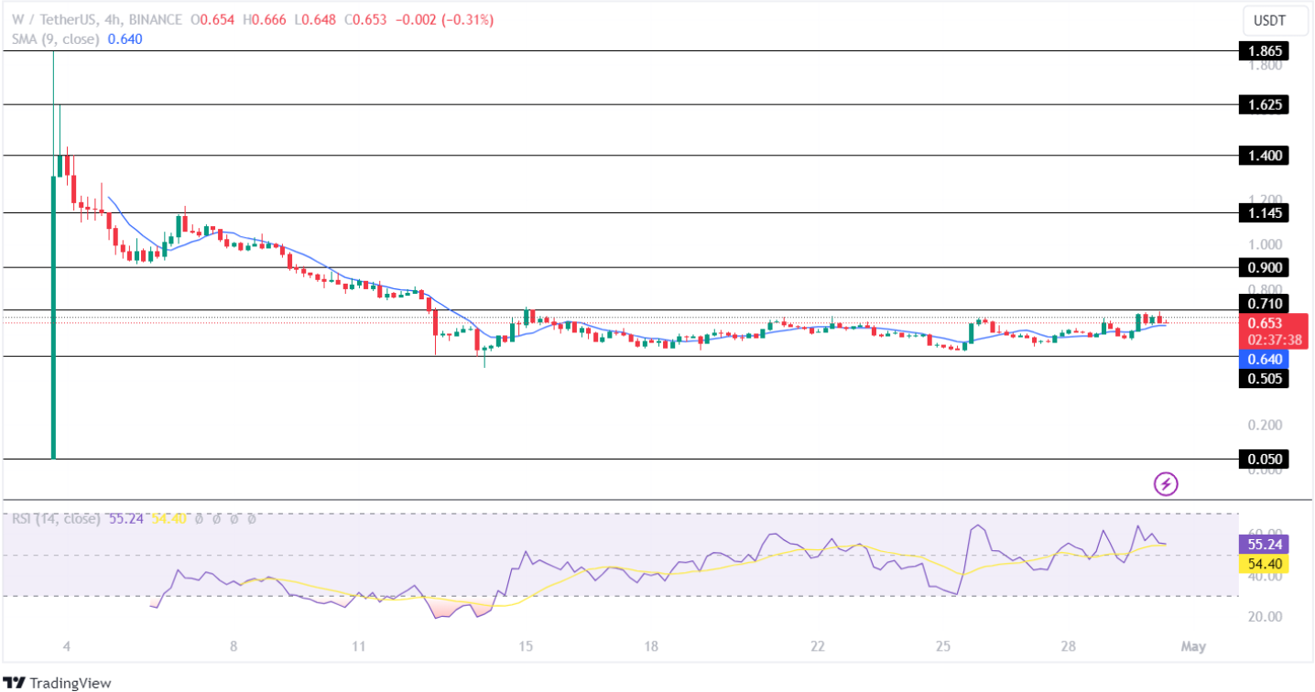This screenshot has height=692, width=1315.
Task: Click the yellow 54.40 RSI average label
Action: click(x=1265, y=562)
